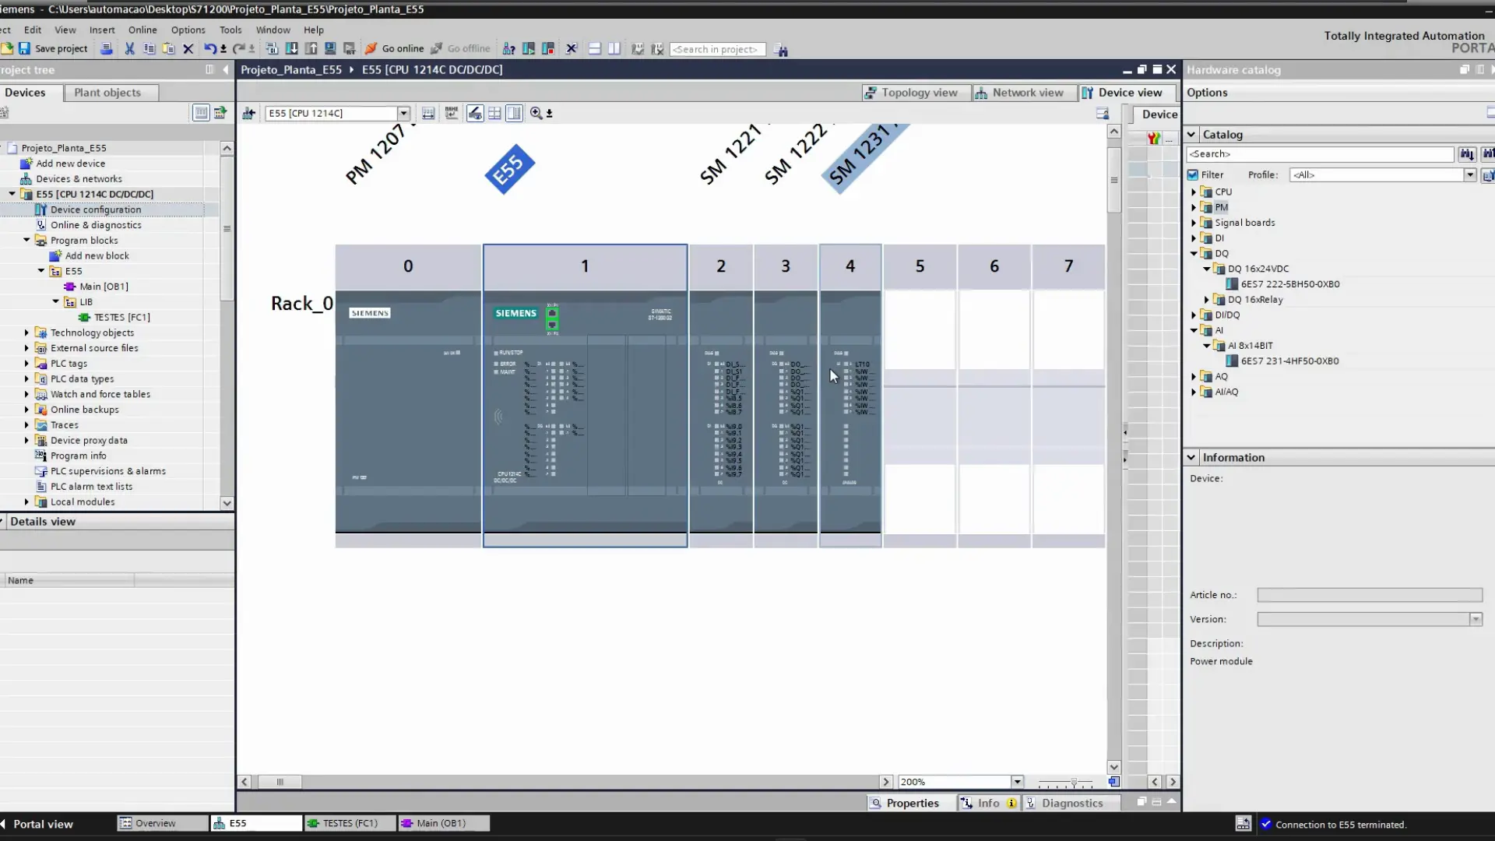Collapse the Catalog section
The height and width of the screenshot is (841, 1495).
click(1191, 134)
